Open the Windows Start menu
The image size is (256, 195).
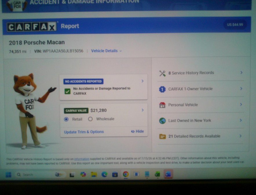pos(8,175)
